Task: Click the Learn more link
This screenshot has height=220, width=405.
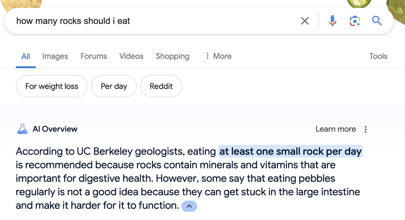Action: click(335, 129)
